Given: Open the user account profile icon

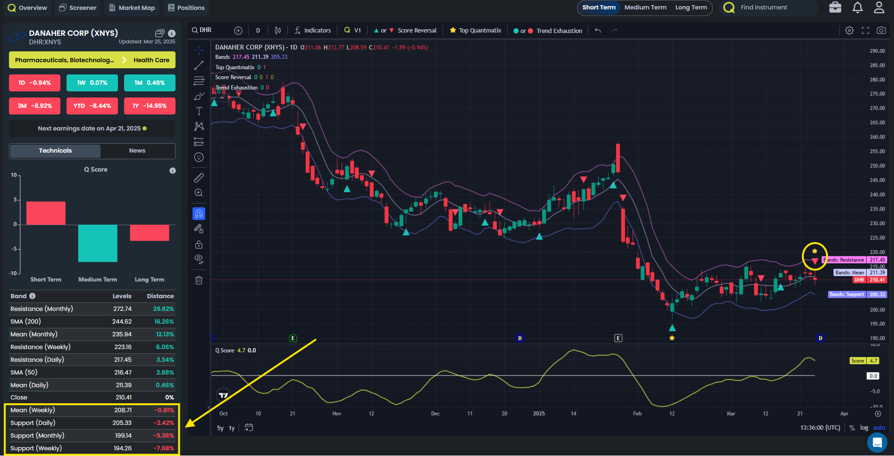Looking at the screenshot, I should (x=879, y=8).
